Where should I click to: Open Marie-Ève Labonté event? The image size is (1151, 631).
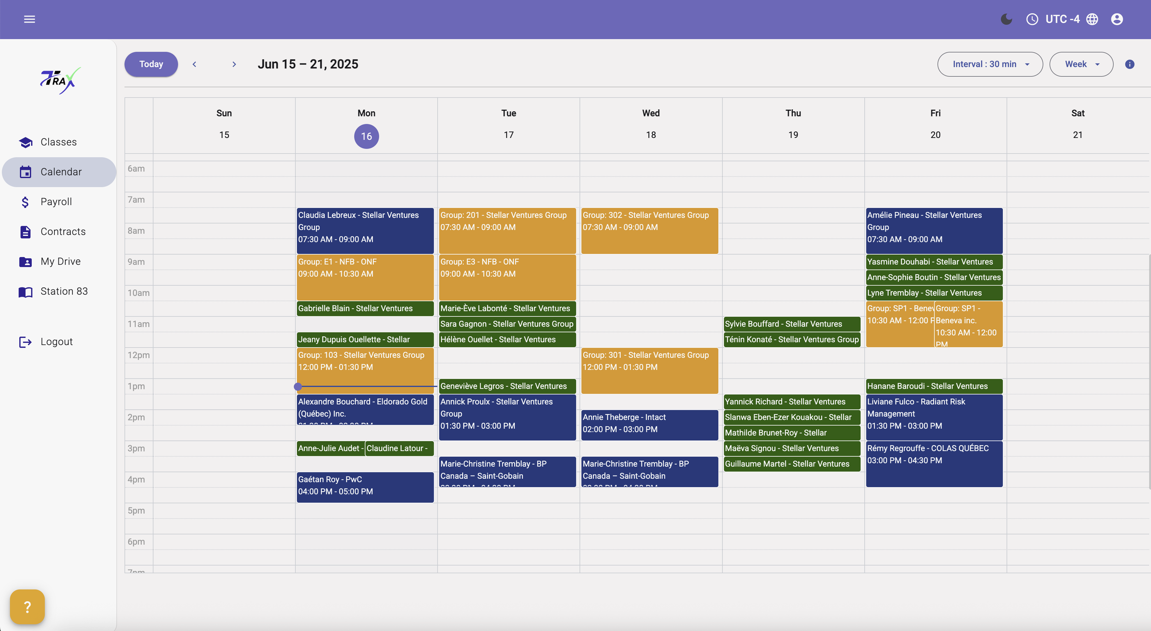pyautogui.click(x=507, y=309)
